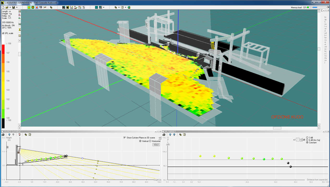
Task: Click the grey S-shaped toolbar icon
Action: pyautogui.click(x=84, y=7)
